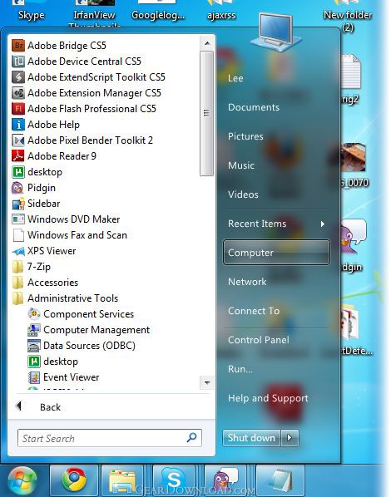
Task: Click the Adobe Extension Manager CS5 icon
Action: click(18, 93)
